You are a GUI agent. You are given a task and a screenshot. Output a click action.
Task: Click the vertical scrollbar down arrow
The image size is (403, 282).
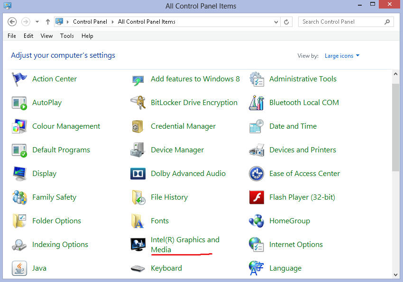(x=396, y=274)
